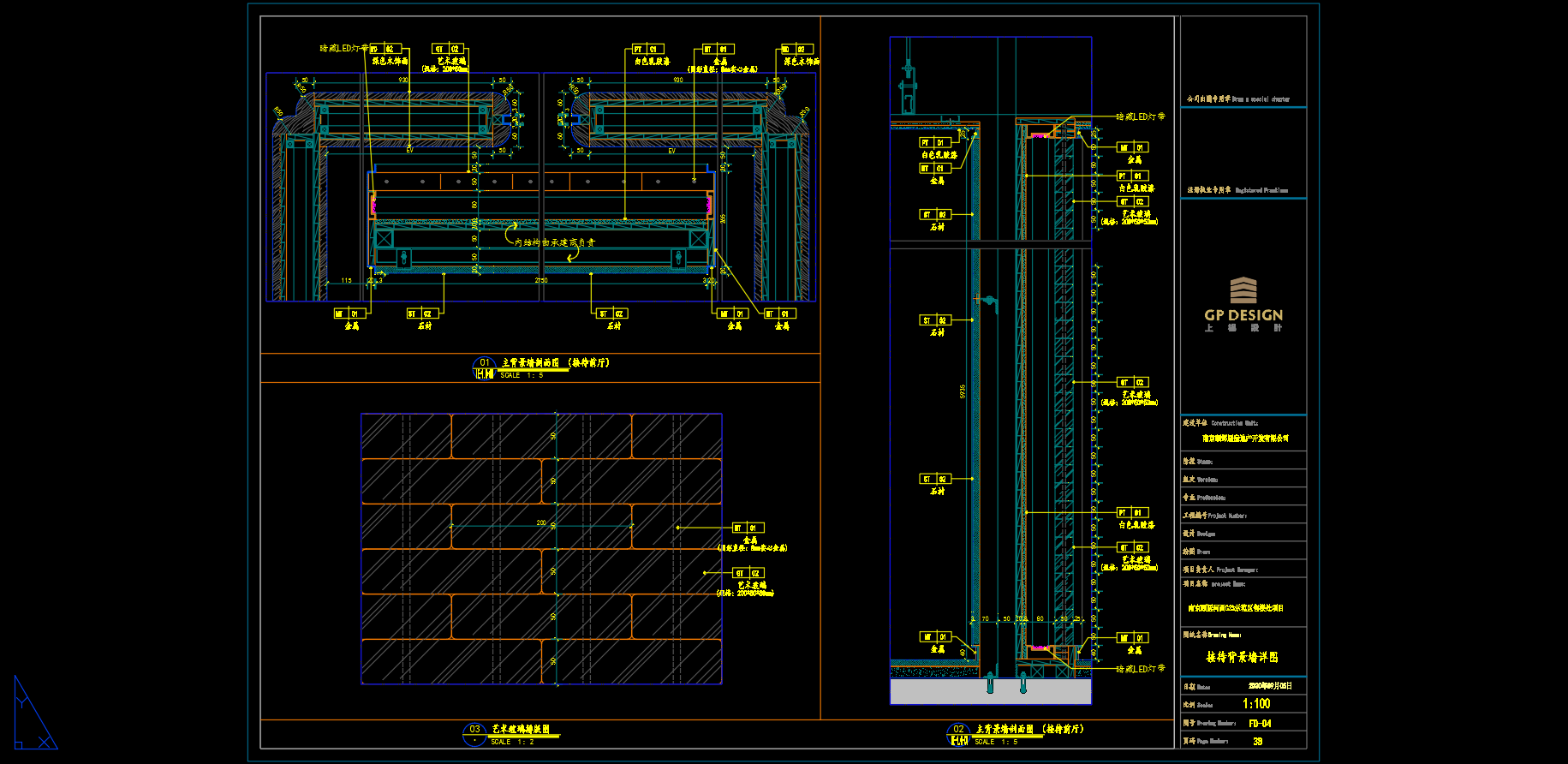The height and width of the screenshot is (764, 1568).
Task: Click the ceiling hanger bracket symbol in section 02
Action: tap(908, 86)
